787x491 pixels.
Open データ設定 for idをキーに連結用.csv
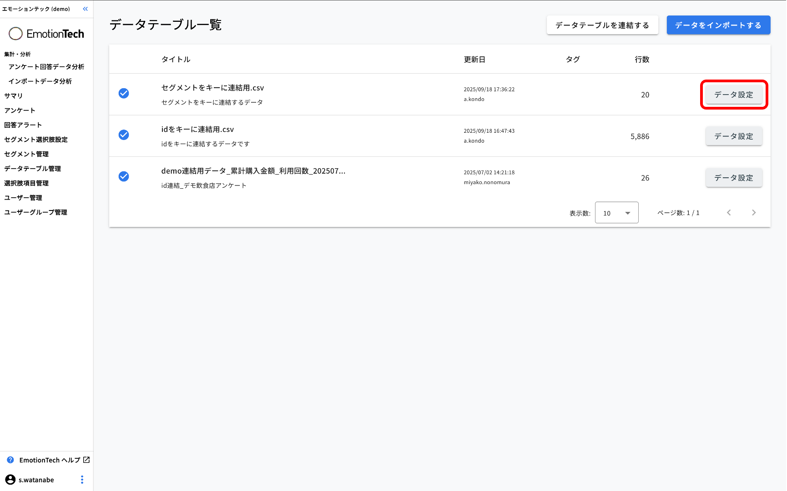pyautogui.click(x=733, y=136)
